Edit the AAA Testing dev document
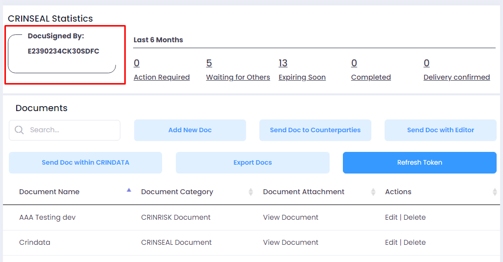This screenshot has width=503, height=262. click(391, 217)
